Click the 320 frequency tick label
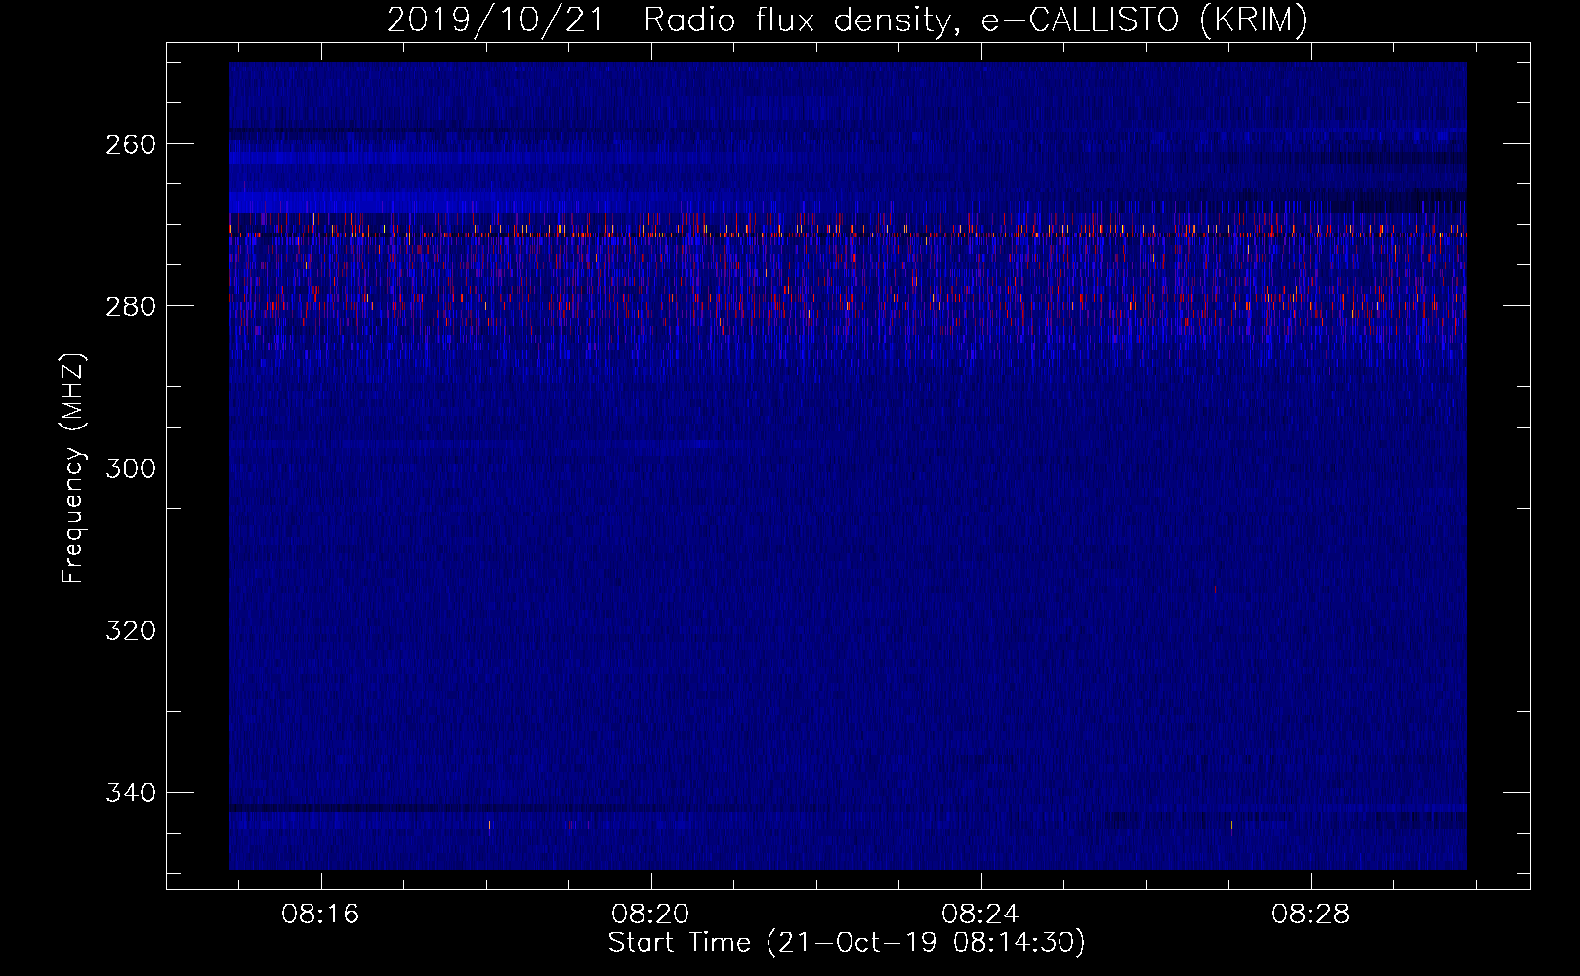This screenshot has width=1580, height=976. [131, 630]
